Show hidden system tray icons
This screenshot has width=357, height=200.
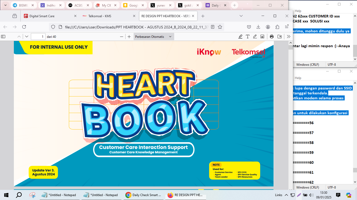pyautogui.click(x=286, y=195)
